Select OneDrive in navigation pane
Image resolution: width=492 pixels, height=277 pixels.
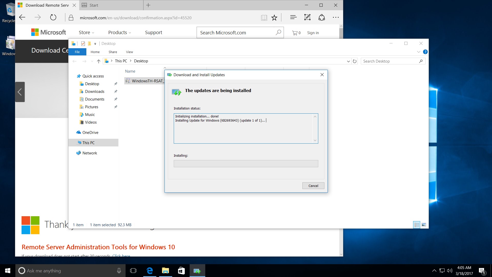[90, 133]
